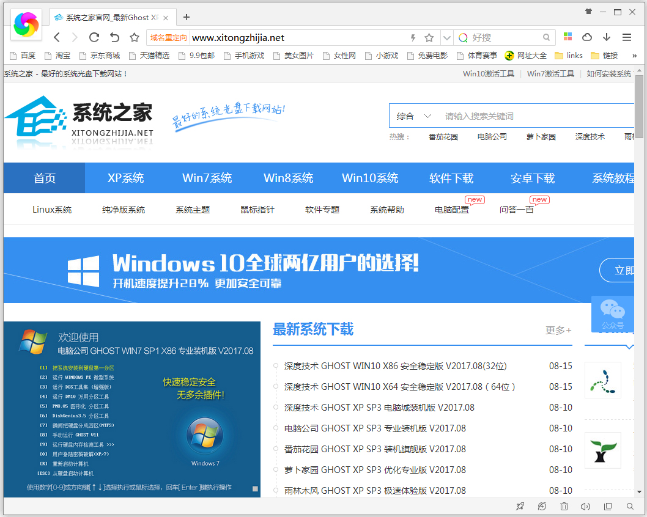Click hot search 番茄花园
Viewport: 647px width, 517px height.
pos(443,137)
